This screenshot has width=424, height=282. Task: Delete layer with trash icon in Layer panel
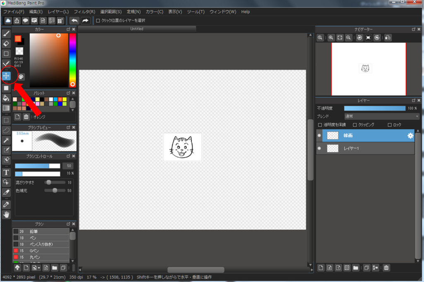[386, 268]
